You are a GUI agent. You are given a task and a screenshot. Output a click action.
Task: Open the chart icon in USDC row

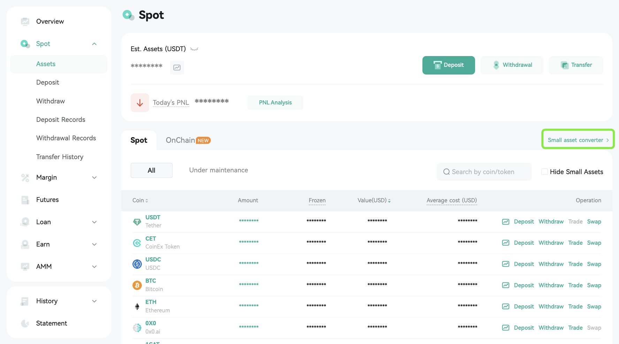point(506,264)
